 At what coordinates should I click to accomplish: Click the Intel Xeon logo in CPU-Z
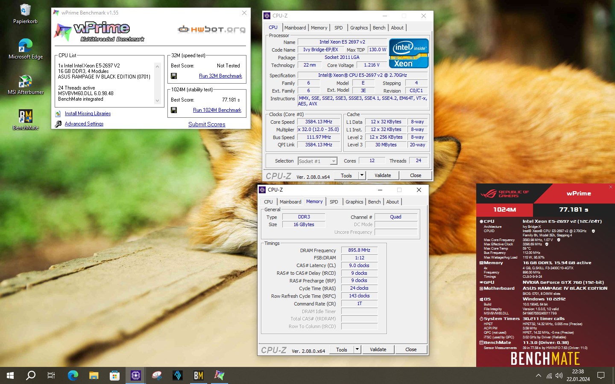click(x=409, y=53)
